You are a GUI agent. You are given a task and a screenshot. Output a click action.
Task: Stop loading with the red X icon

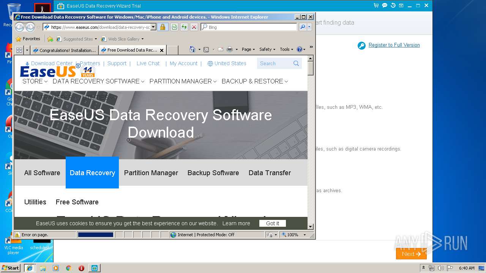click(194, 27)
